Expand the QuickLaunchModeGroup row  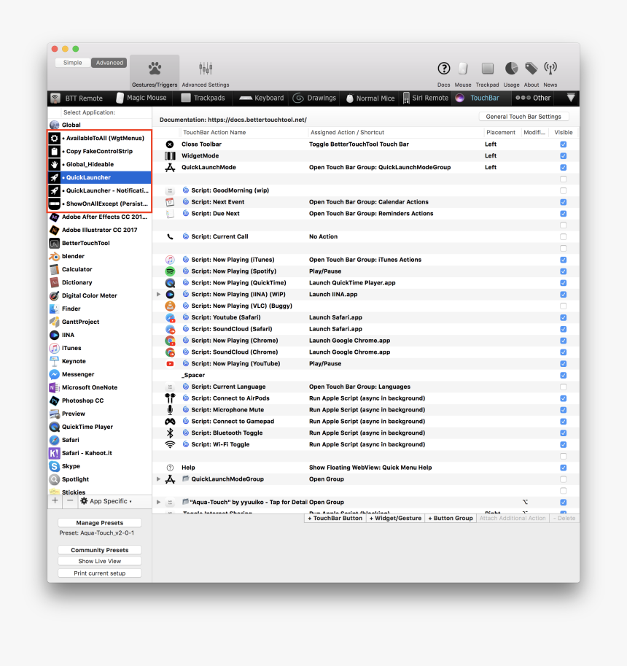point(158,479)
